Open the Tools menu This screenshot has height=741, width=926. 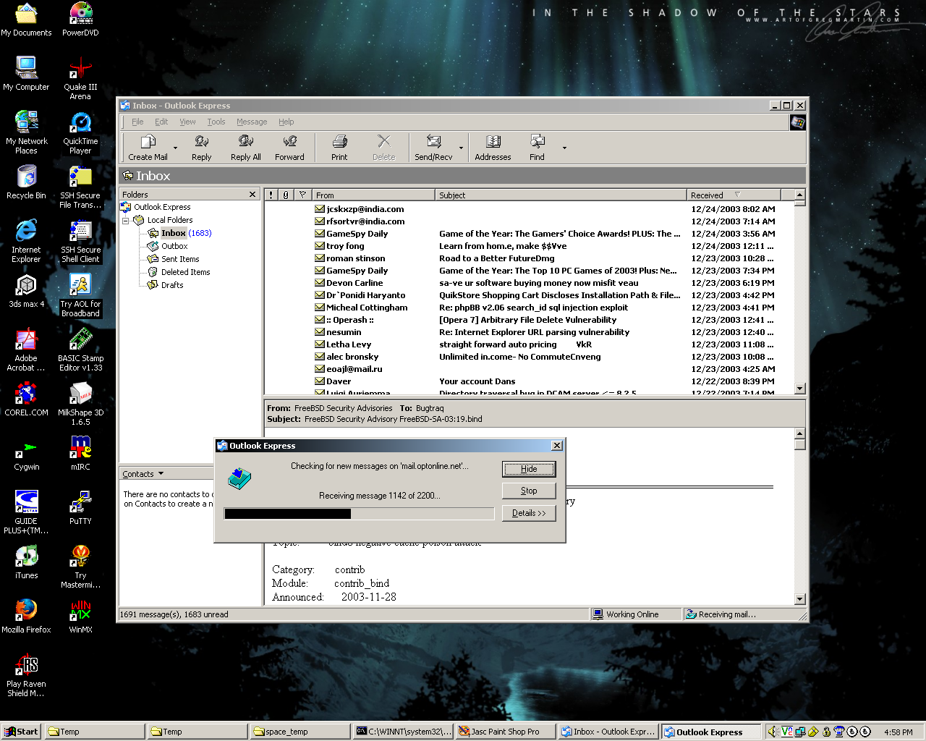pyautogui.click(x=216, y=122)
